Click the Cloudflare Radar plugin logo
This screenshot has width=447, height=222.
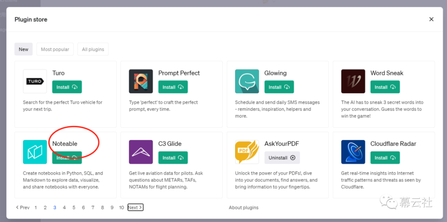(353, 152)
